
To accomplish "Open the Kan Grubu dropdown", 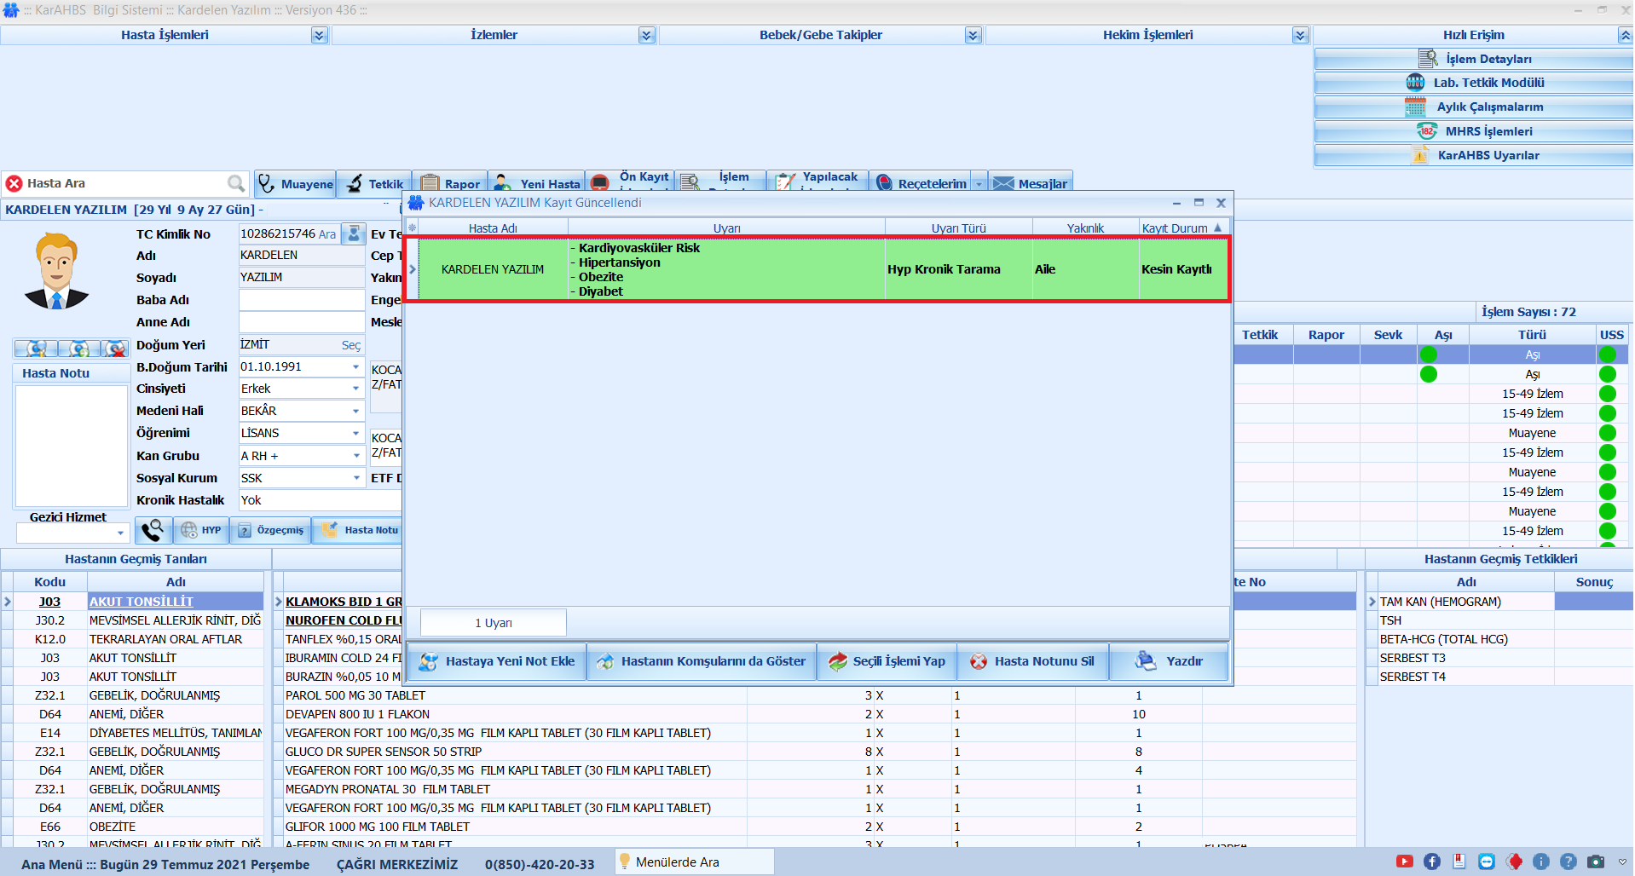I will pyautogui.click(x=355, y=456).
